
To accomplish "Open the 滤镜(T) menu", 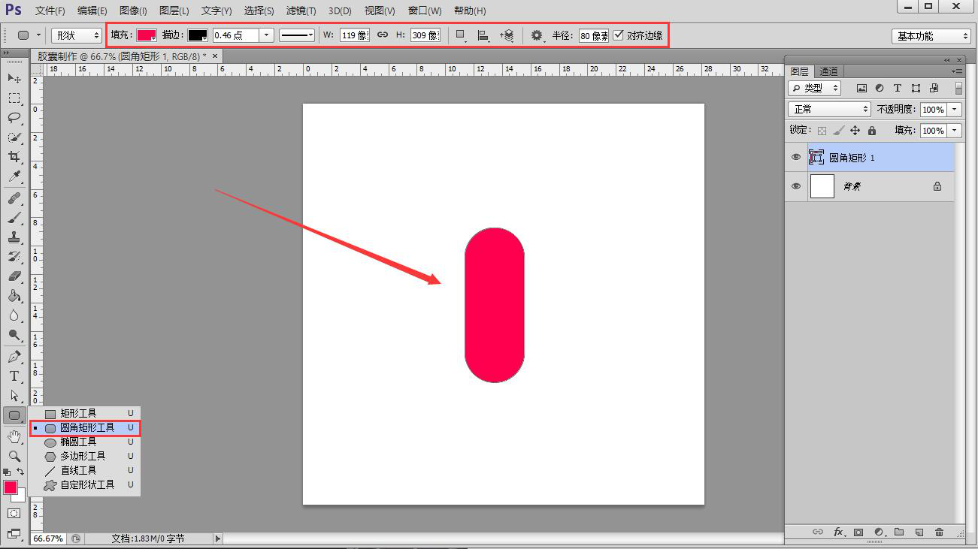I will point(301,11).
